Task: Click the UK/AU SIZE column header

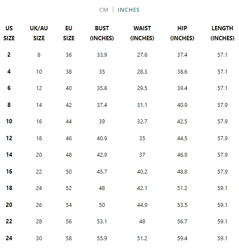Action: coord(39,33)
